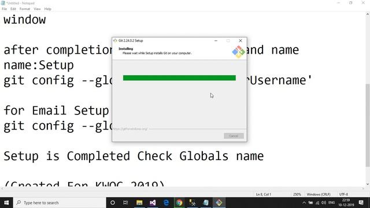This screenshot has height=208, width=370.
Task: Click the gitforwindows.org link in Setup
Action: point(130,129)
